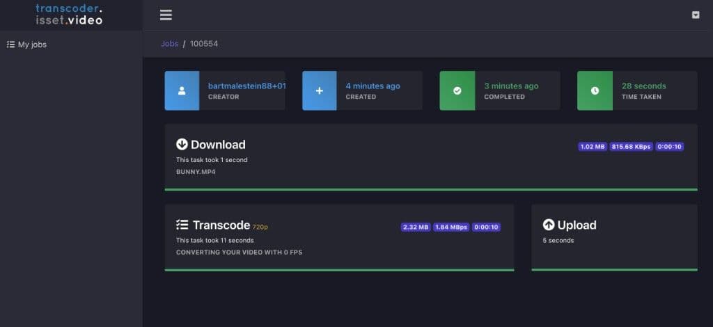Click the 1.02 MB badge
Screen dimensions: 713x327
point(593,147)
